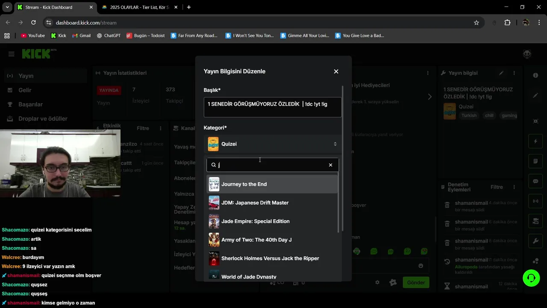Open the Gmail bookmark
Viewport: 547px width, 308px height.
(x=81, y=36)
